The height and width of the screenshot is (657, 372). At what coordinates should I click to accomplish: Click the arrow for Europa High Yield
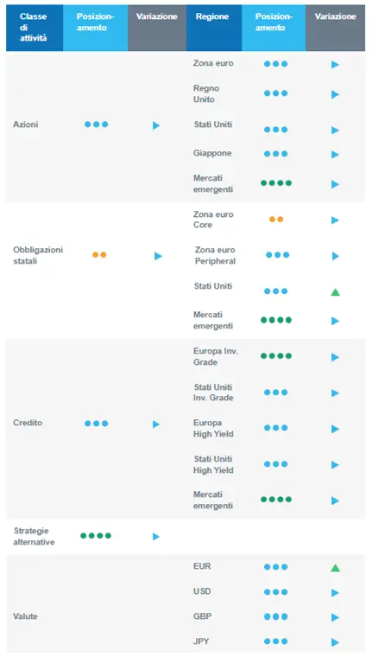point(335,429)
